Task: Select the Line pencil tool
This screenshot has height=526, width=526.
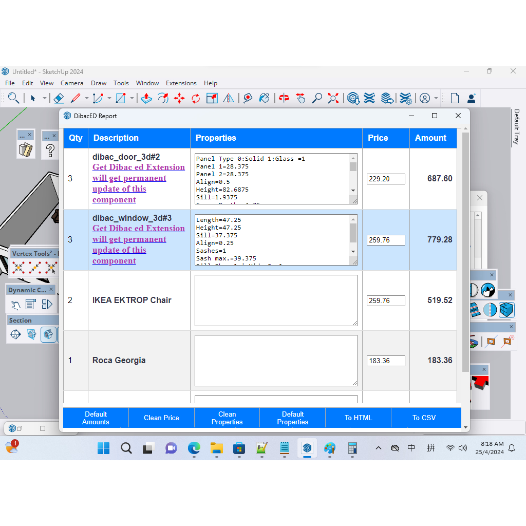Action: point(75,98)
